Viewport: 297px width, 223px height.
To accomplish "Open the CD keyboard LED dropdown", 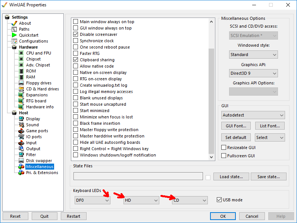I will coord(190,200).
